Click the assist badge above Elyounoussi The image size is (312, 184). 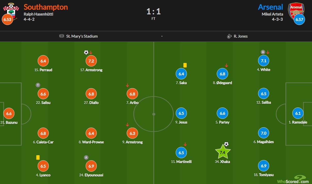[x=86, y=157]
